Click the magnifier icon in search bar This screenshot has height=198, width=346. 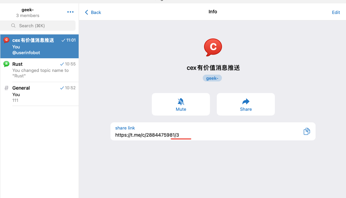(x=14, y=26)
